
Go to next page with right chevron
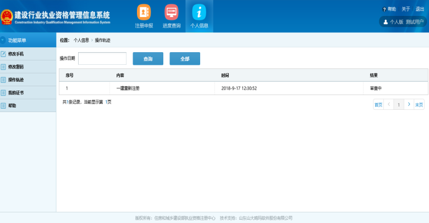(x=409, y=104)
